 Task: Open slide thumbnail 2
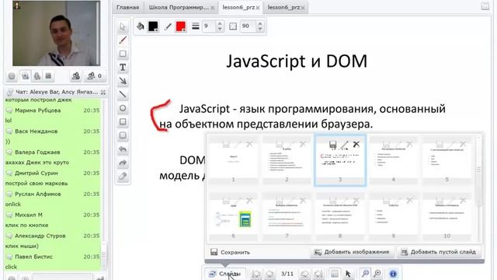point(287,161)
